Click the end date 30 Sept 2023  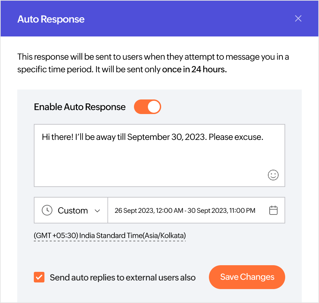tap(207, 211)
